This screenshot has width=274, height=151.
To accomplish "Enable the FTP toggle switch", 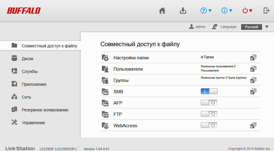I will click(x=209, y=114).
